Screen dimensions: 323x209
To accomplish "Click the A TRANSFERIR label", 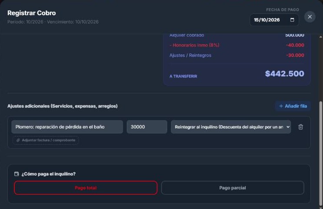I will (x=183, y=76).
